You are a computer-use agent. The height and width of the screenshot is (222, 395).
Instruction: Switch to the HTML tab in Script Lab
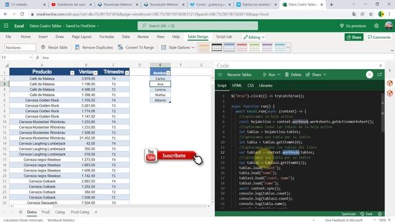click(237, 85)
